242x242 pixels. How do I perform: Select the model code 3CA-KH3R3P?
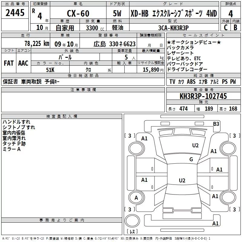173,28
